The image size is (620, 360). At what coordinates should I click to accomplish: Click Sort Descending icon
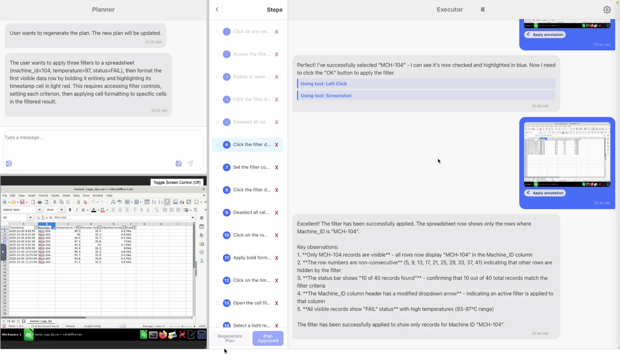click(160, 202)
